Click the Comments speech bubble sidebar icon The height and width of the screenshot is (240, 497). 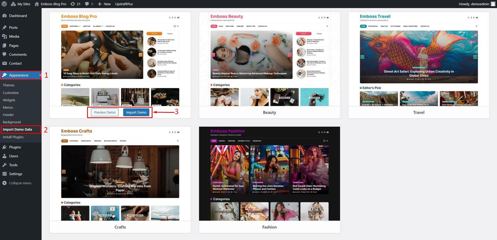click(x=4, y=54)
